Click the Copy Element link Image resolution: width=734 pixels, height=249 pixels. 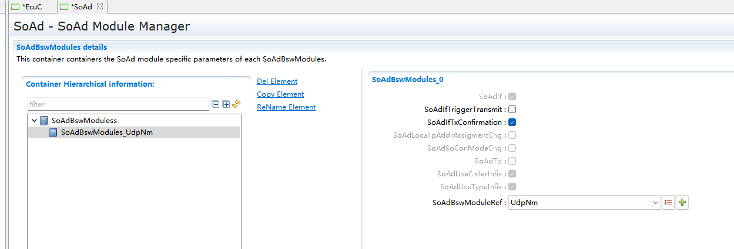click(280, 94)
